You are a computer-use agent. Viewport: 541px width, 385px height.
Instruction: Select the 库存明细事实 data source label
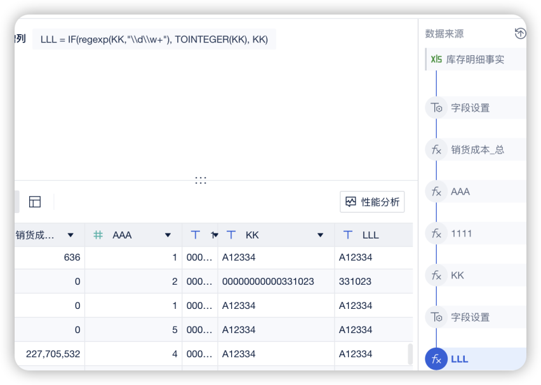pyautogui.click(x=475, y=59)
